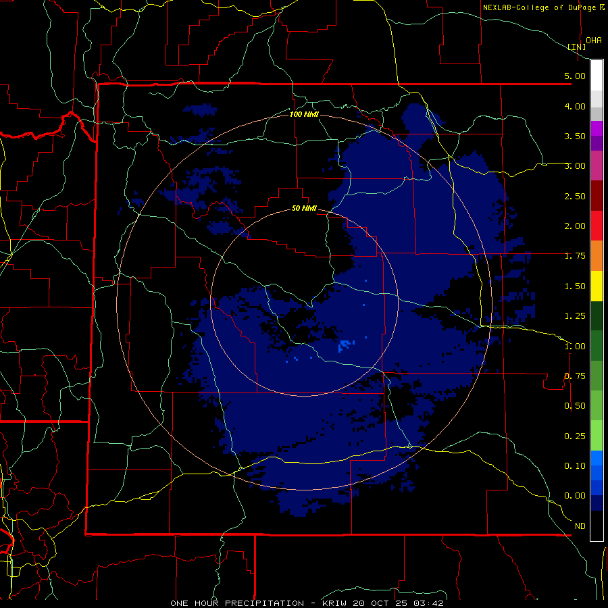
Task: Pick the dark red legend swatch
Action: click(597, 196)
